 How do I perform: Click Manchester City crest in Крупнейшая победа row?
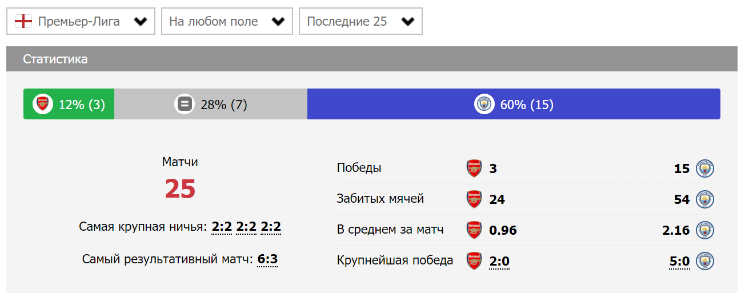(706, 262)
